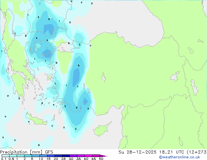
Task: Click the legend label 40
Action: point(86,159)
